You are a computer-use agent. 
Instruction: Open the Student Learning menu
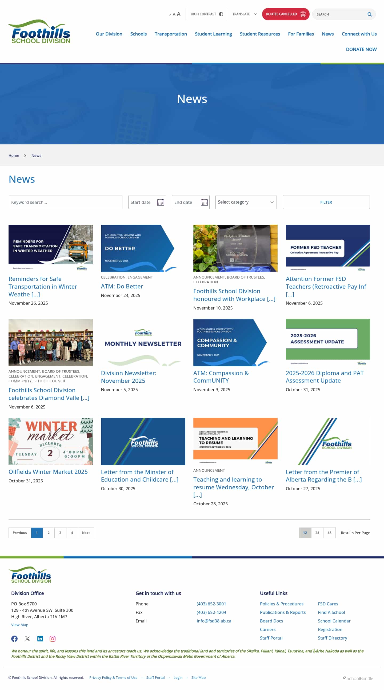[213, 34]
